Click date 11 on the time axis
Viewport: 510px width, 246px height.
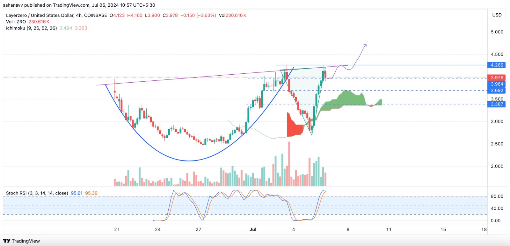[x=389, y=229]
